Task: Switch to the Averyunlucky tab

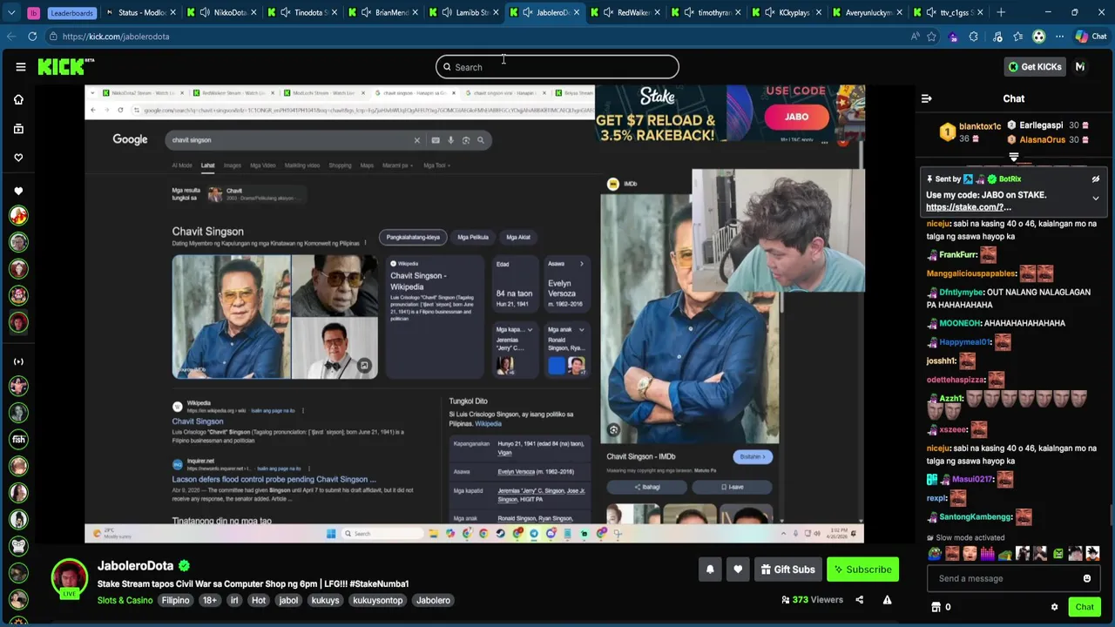Action: (867, 12)
